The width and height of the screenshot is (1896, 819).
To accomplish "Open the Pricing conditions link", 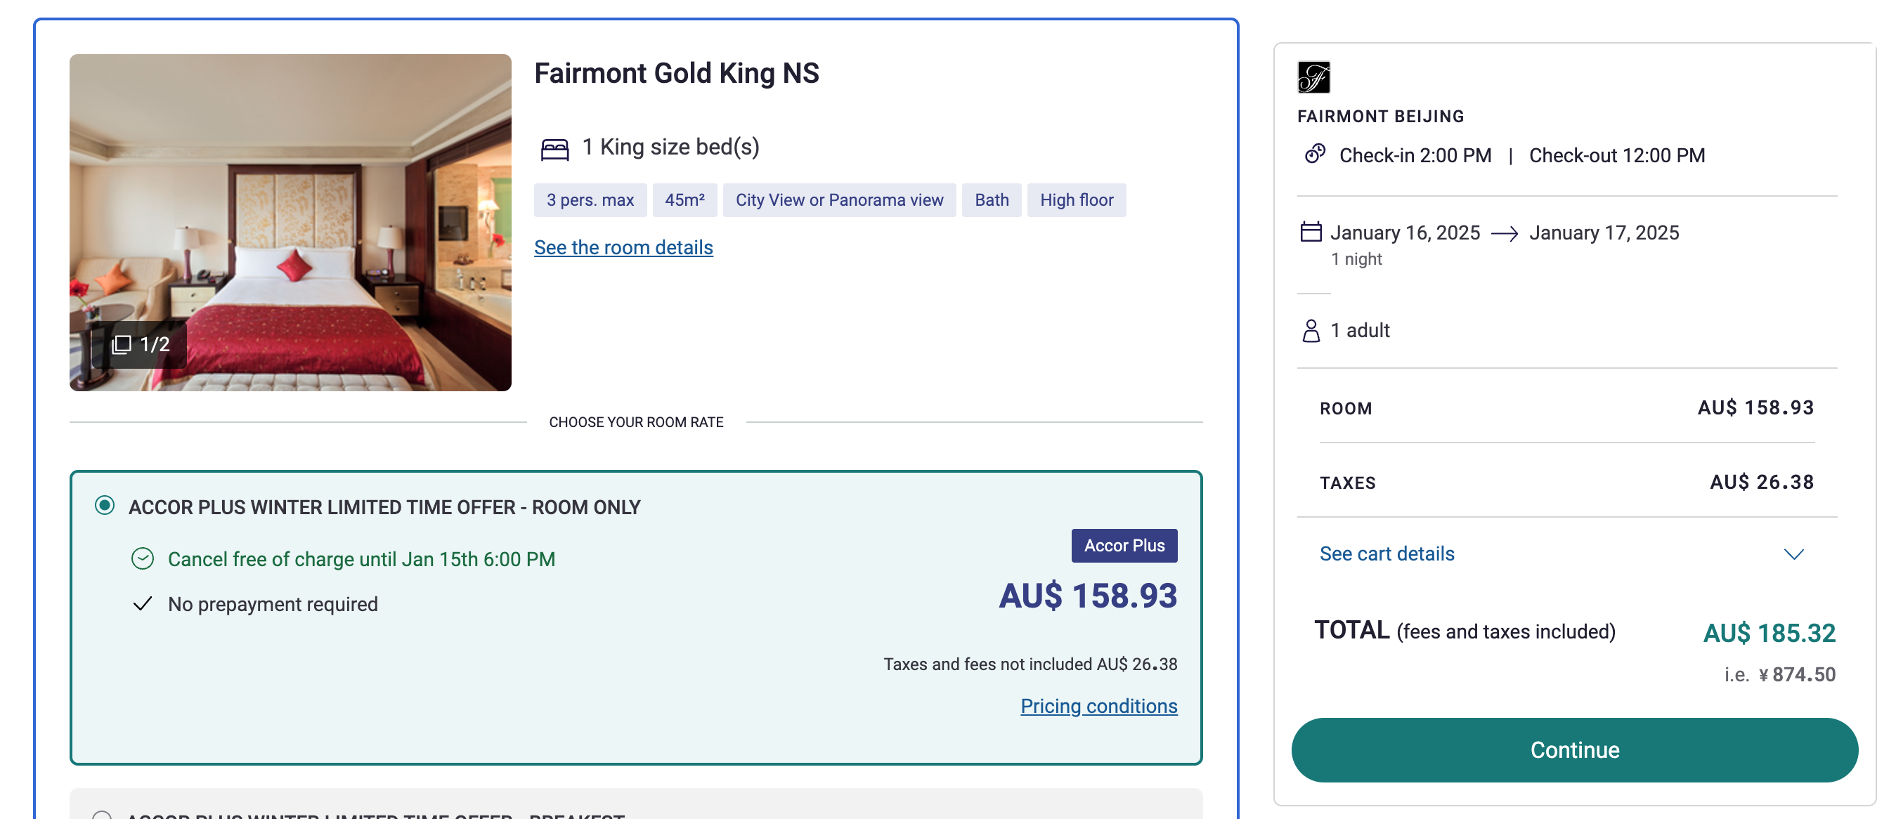I will (1098, 706).
